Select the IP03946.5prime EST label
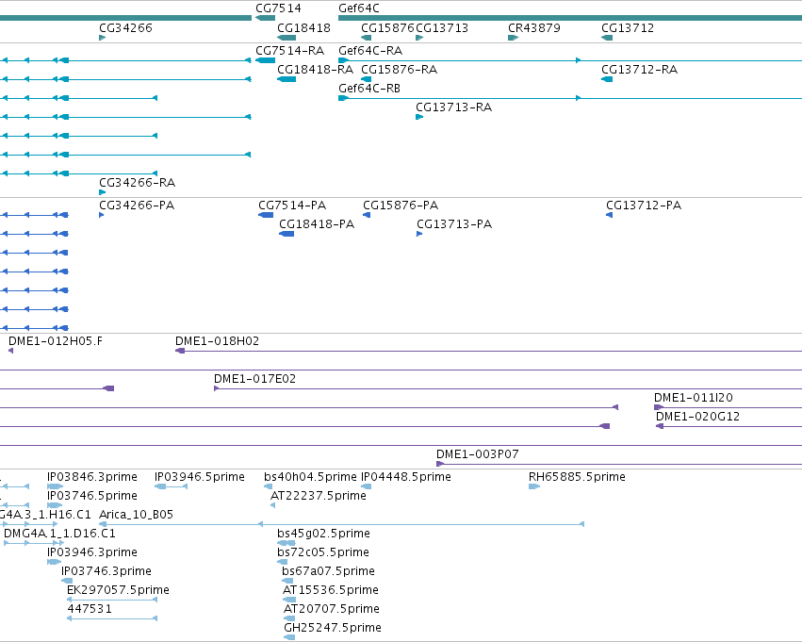Image resolution: width=802 pixels, height=642 pixels. tap(200, 477)
